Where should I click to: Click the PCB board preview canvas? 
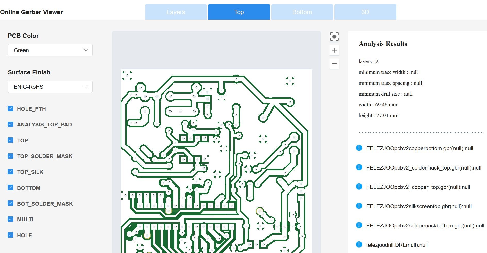[216, 160]
